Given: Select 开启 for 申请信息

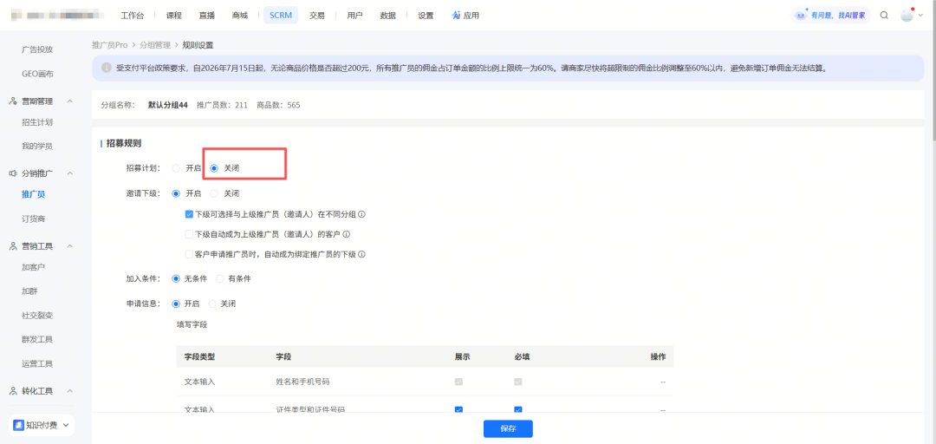Looking at the screenshot, I should (175, 304).
